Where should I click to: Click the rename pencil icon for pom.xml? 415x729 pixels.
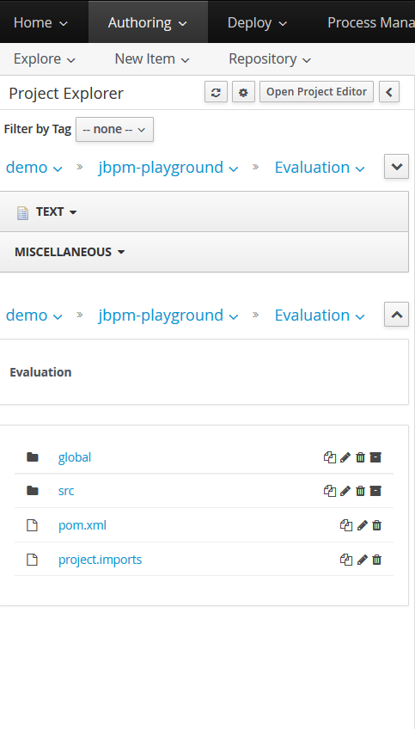[362, 525]
